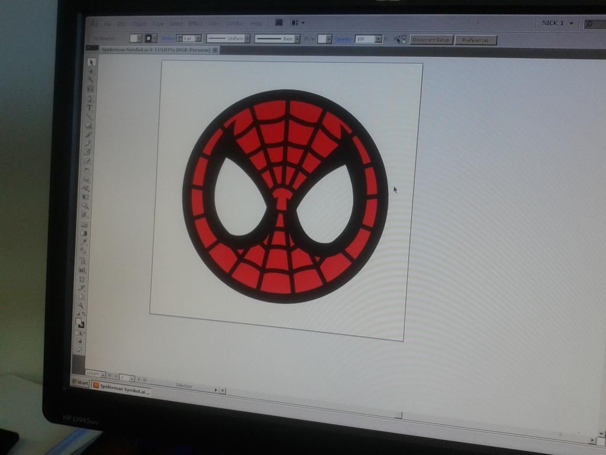Open the Select menu

[x=176, y=24]
